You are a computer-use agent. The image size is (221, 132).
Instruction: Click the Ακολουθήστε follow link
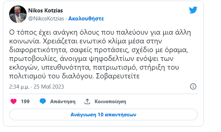(x=86, y=19)
